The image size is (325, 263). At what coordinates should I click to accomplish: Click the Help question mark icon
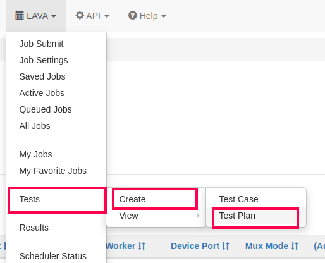pos(133,15)
